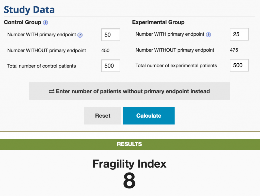Image resolution: width=260 pixels, height=196 pixels.
Task: Click the help icon beside control's primary endpoint field
Action: click(x=80, y=35)
